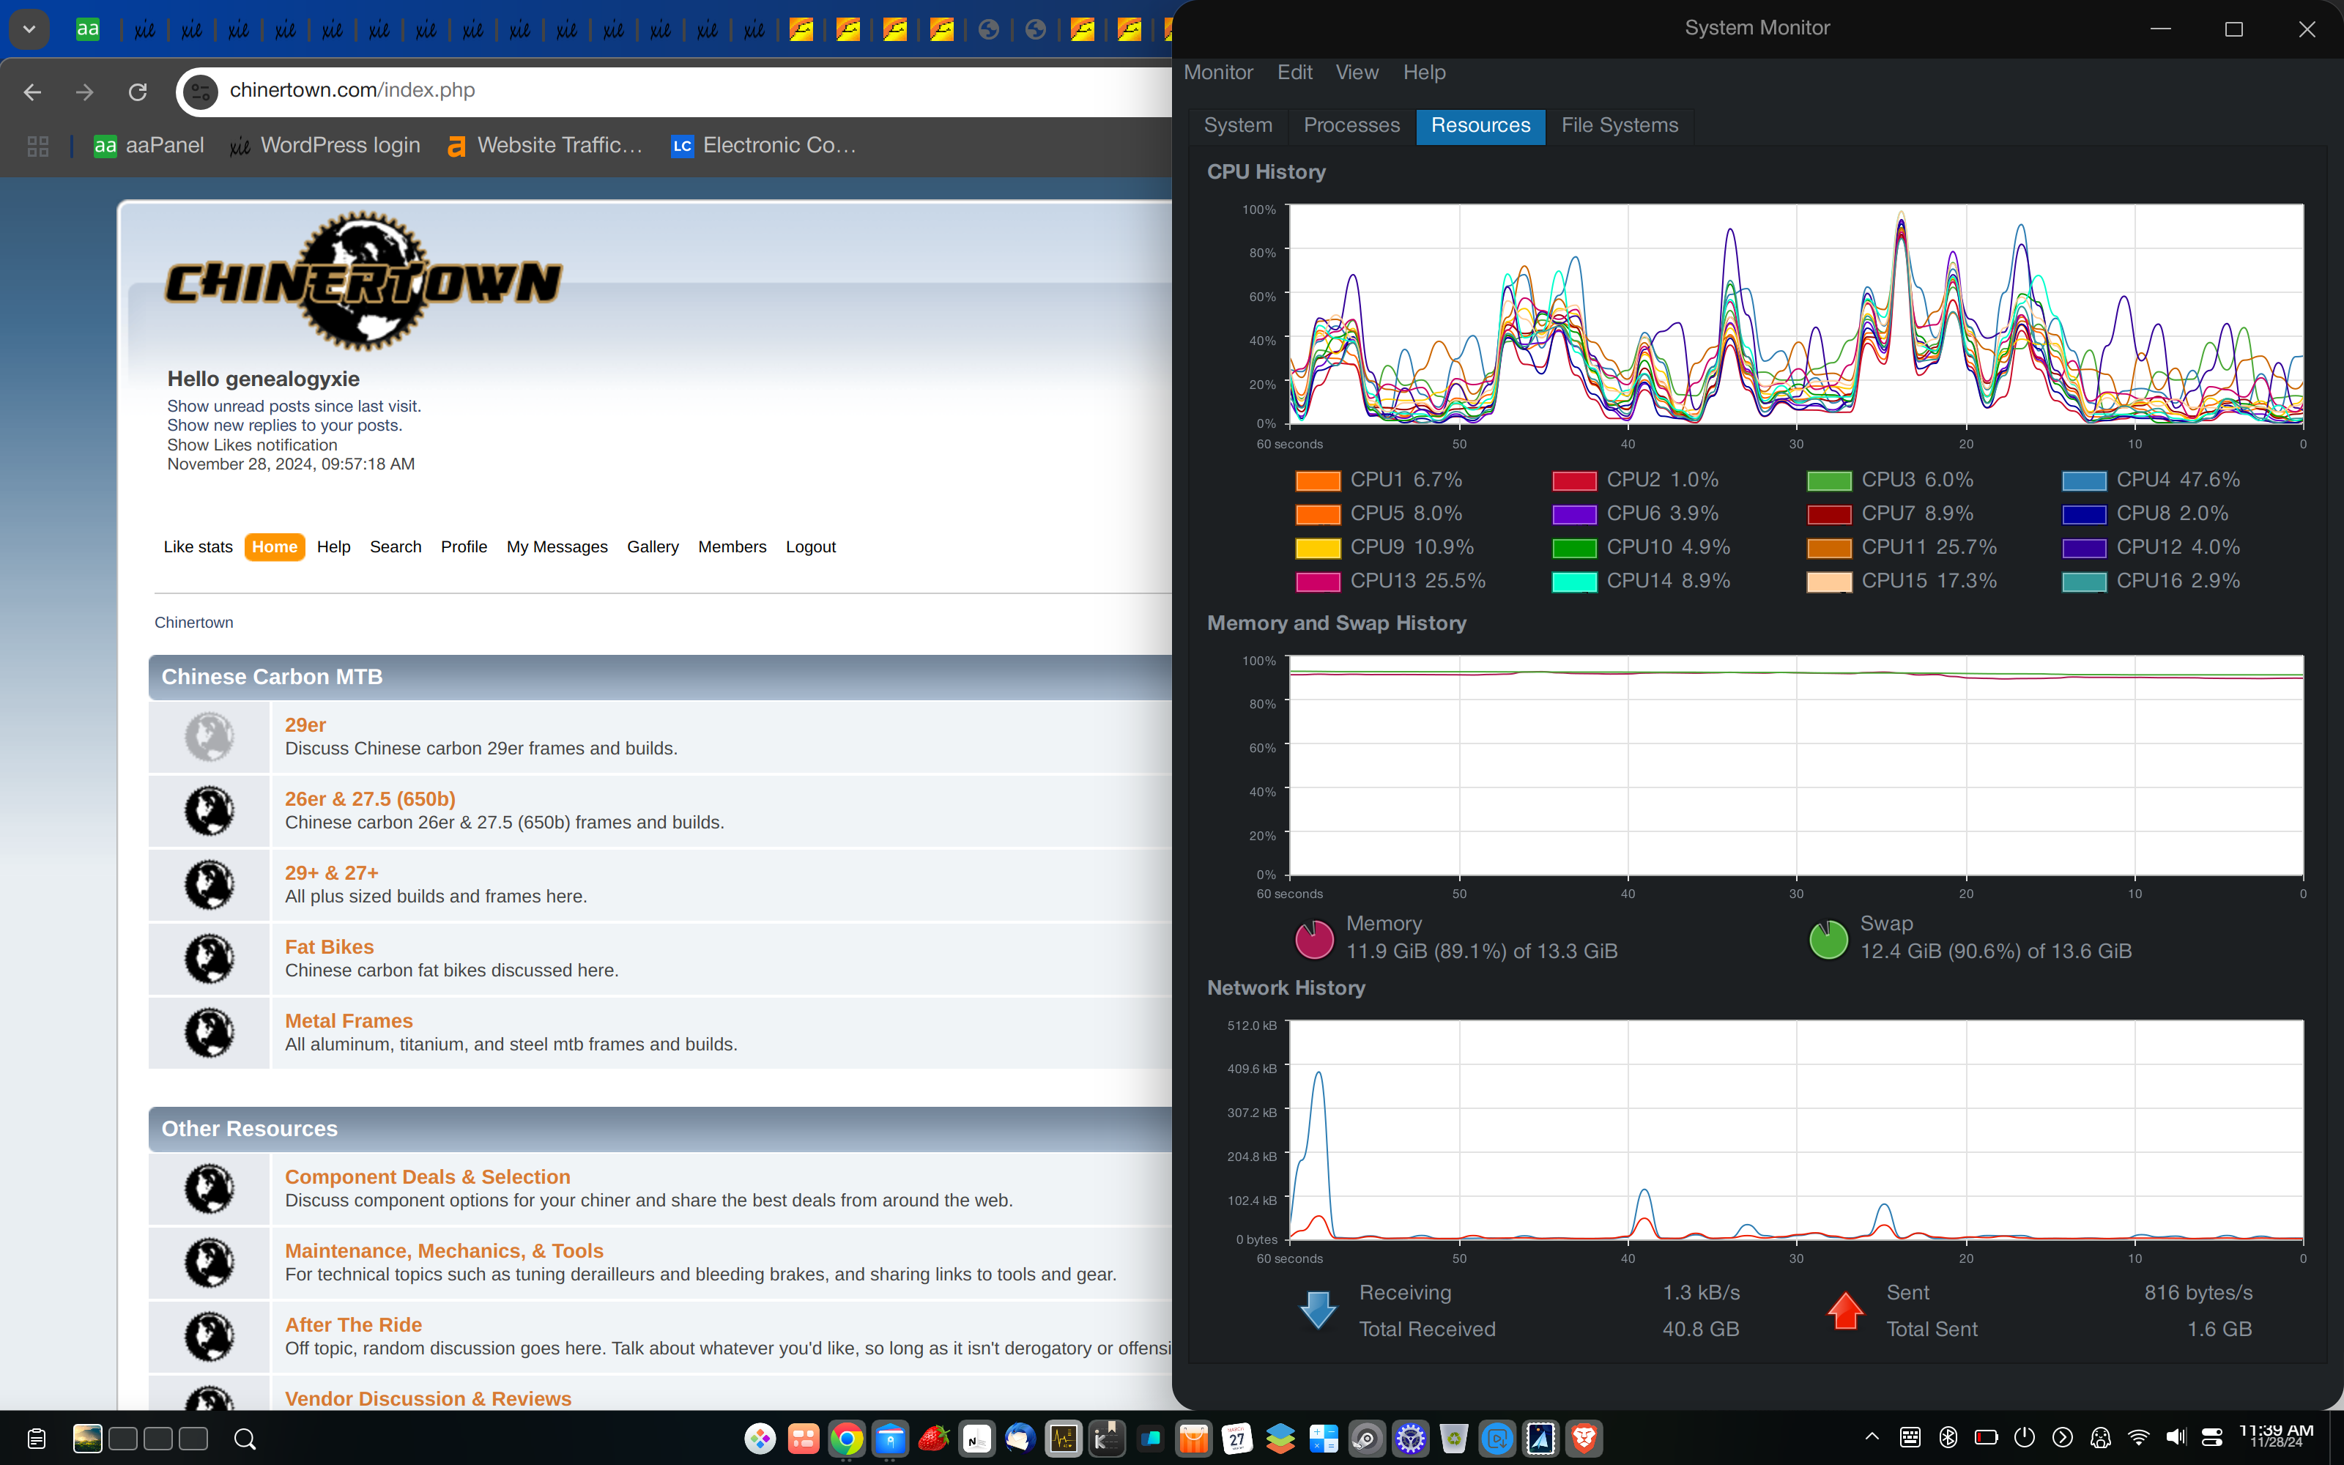Switch to the File Systems tab
The height and width of the screenshot is (1465, 2344).
1620,126
